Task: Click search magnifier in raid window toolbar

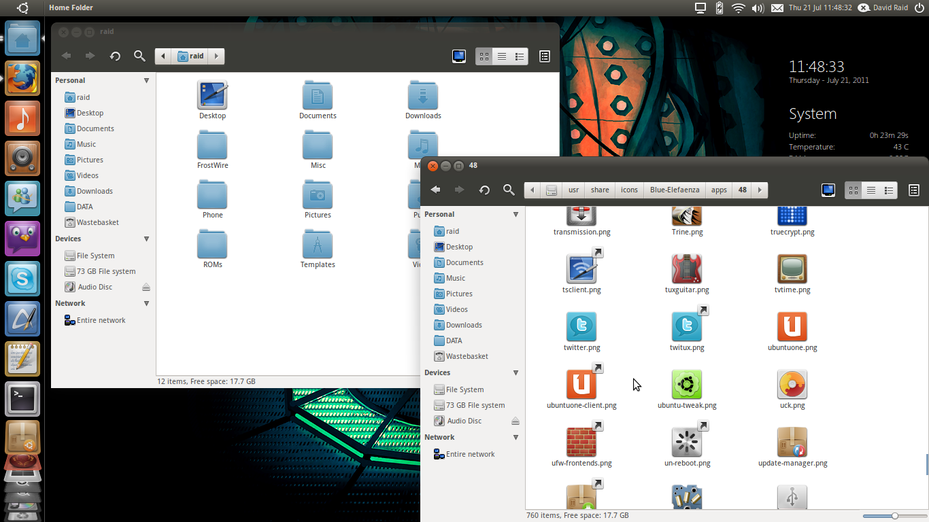Action: coord(139,56)
